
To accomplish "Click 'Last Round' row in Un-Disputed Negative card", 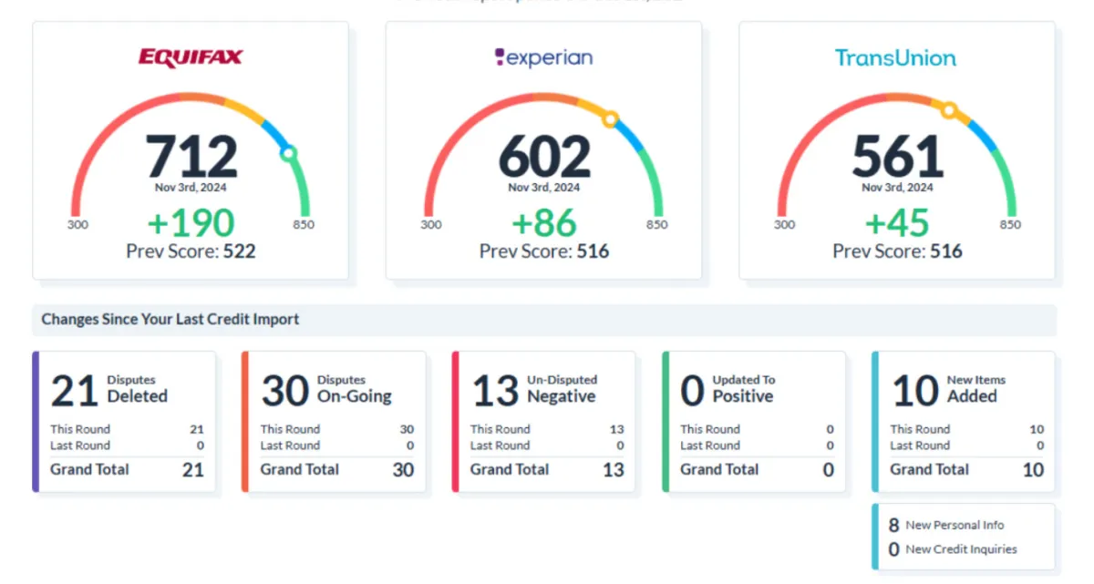I will (547, 446).
